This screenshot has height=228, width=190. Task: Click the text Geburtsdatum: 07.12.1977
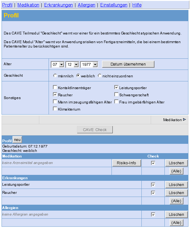[25, 146]
